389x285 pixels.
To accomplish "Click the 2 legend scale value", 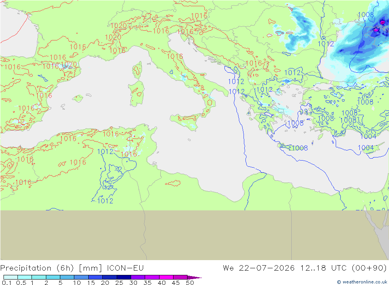I will click(x=46, y=283).
